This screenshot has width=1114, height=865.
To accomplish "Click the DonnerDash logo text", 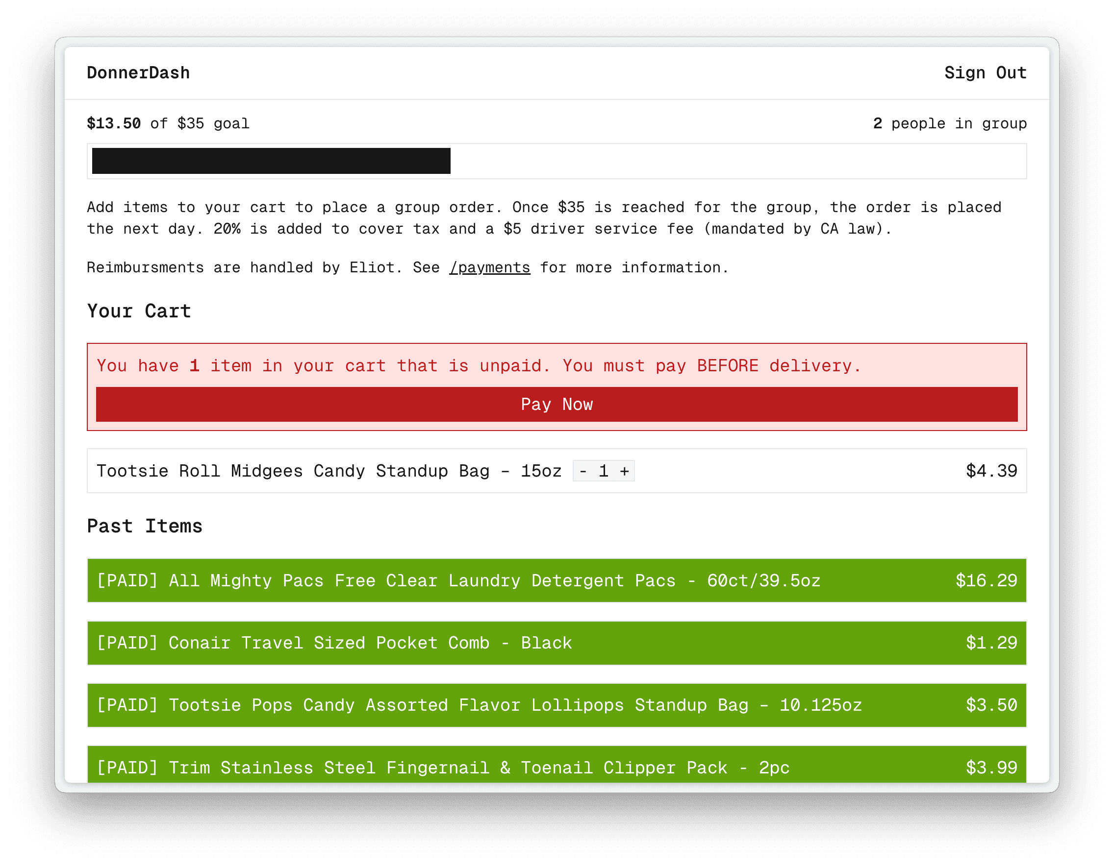I will point(138,72).
